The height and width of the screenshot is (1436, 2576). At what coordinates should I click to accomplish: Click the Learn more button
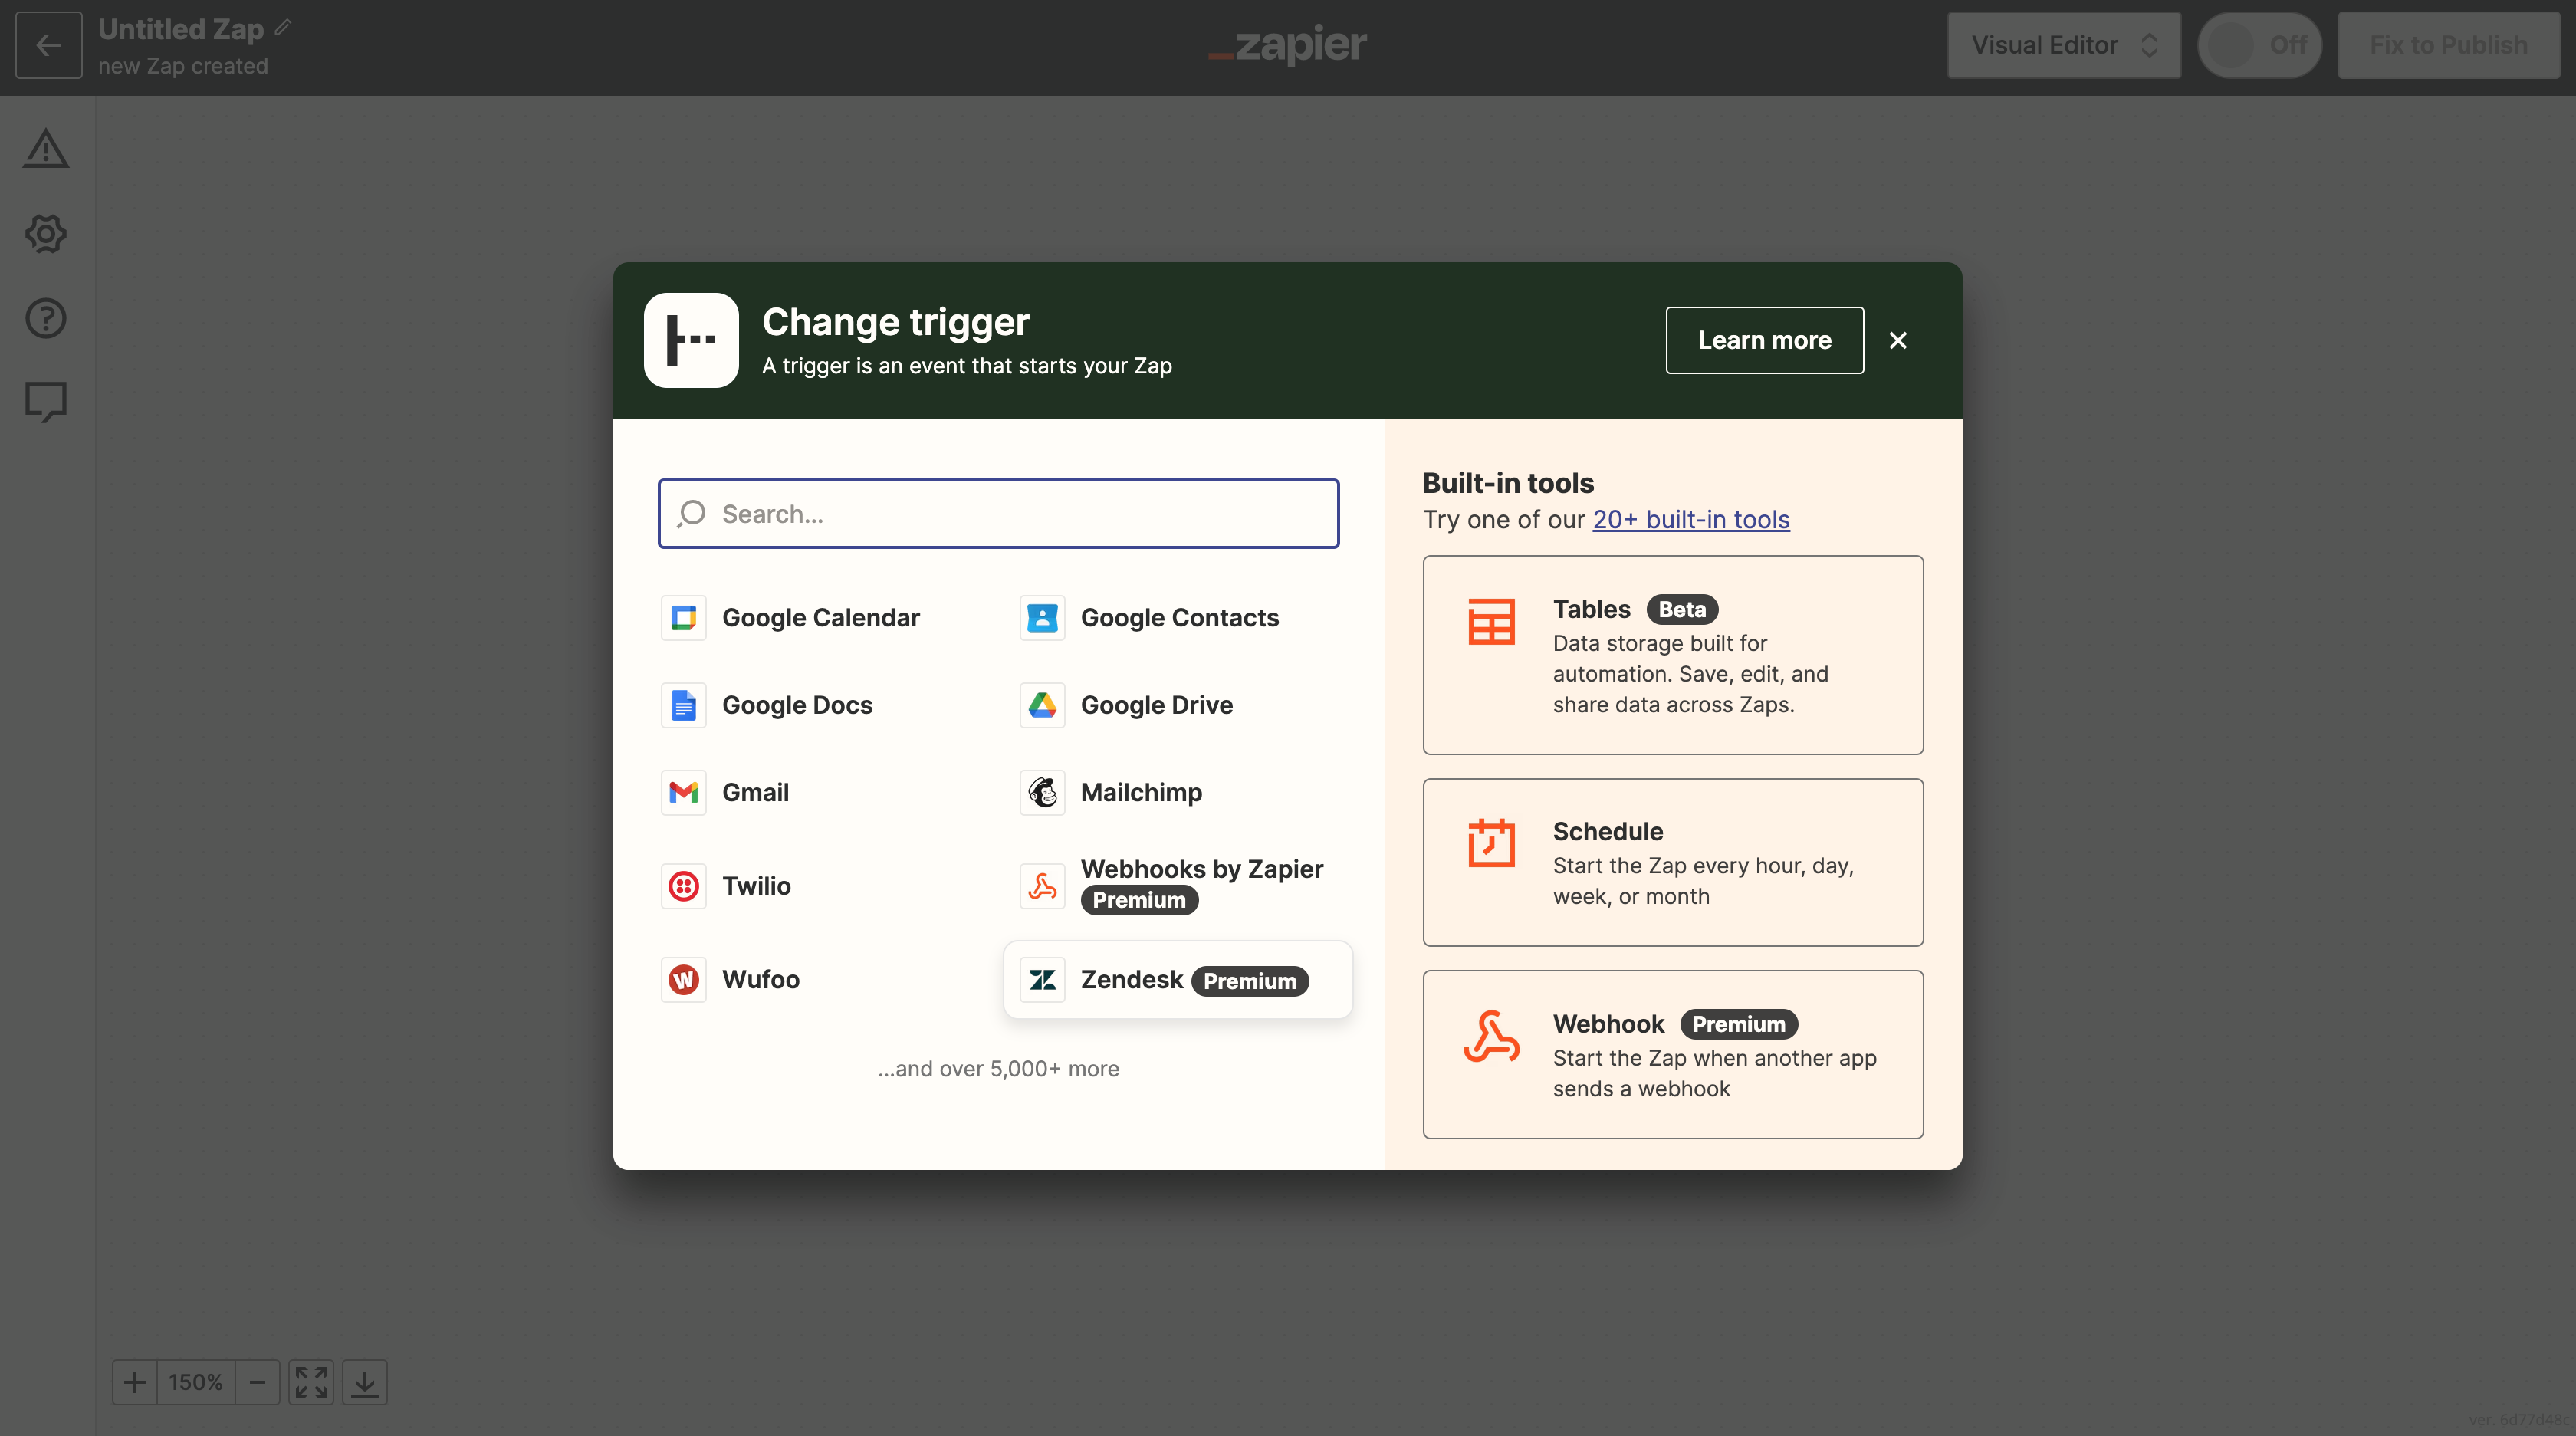[x=1765, y=340]
